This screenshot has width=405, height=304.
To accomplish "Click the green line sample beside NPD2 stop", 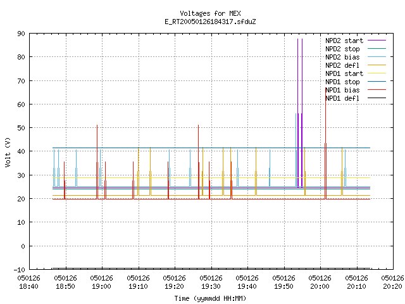I will coord(377,48).
